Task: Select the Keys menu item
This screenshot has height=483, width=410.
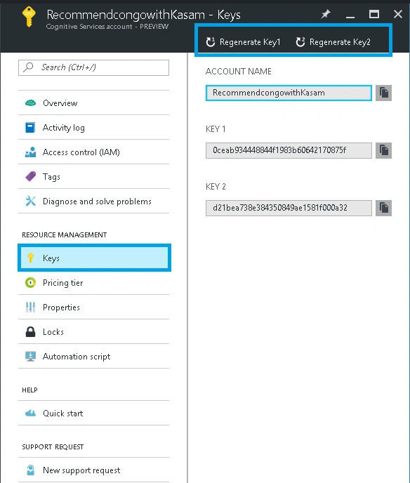Action: (x=94, y=258)
